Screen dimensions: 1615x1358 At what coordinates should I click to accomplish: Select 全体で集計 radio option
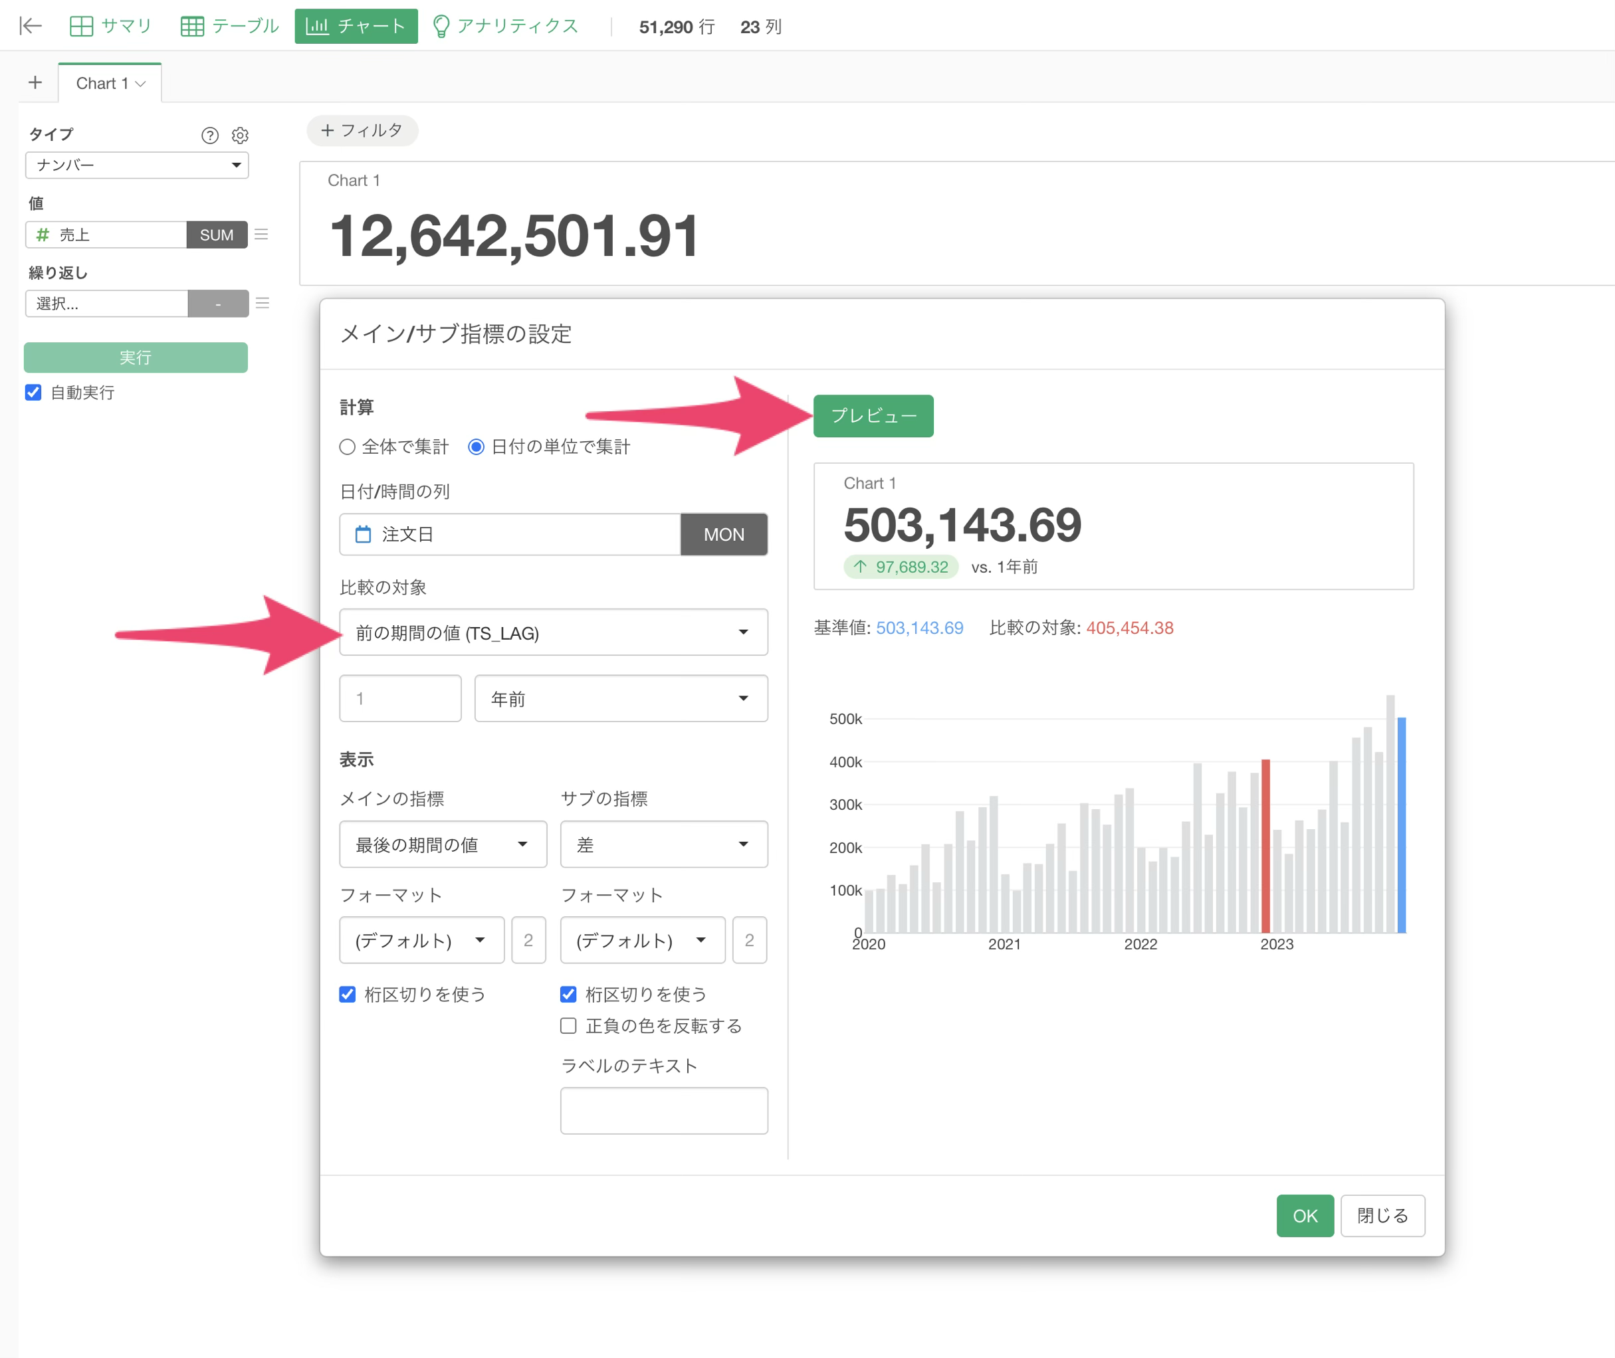pos(348,446)
